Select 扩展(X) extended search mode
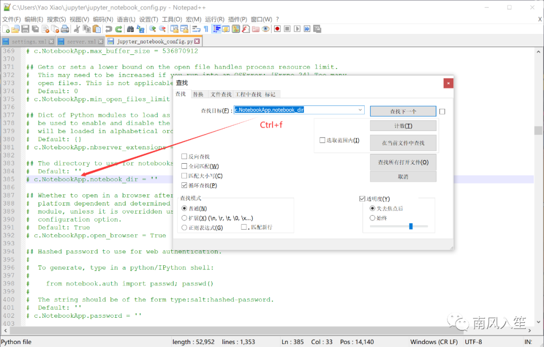The height and width of the screenshot is (347, 544). pos(184,218)
